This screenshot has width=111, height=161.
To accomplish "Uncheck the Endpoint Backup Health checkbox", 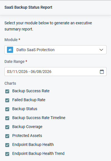I will tap(7, 145).
